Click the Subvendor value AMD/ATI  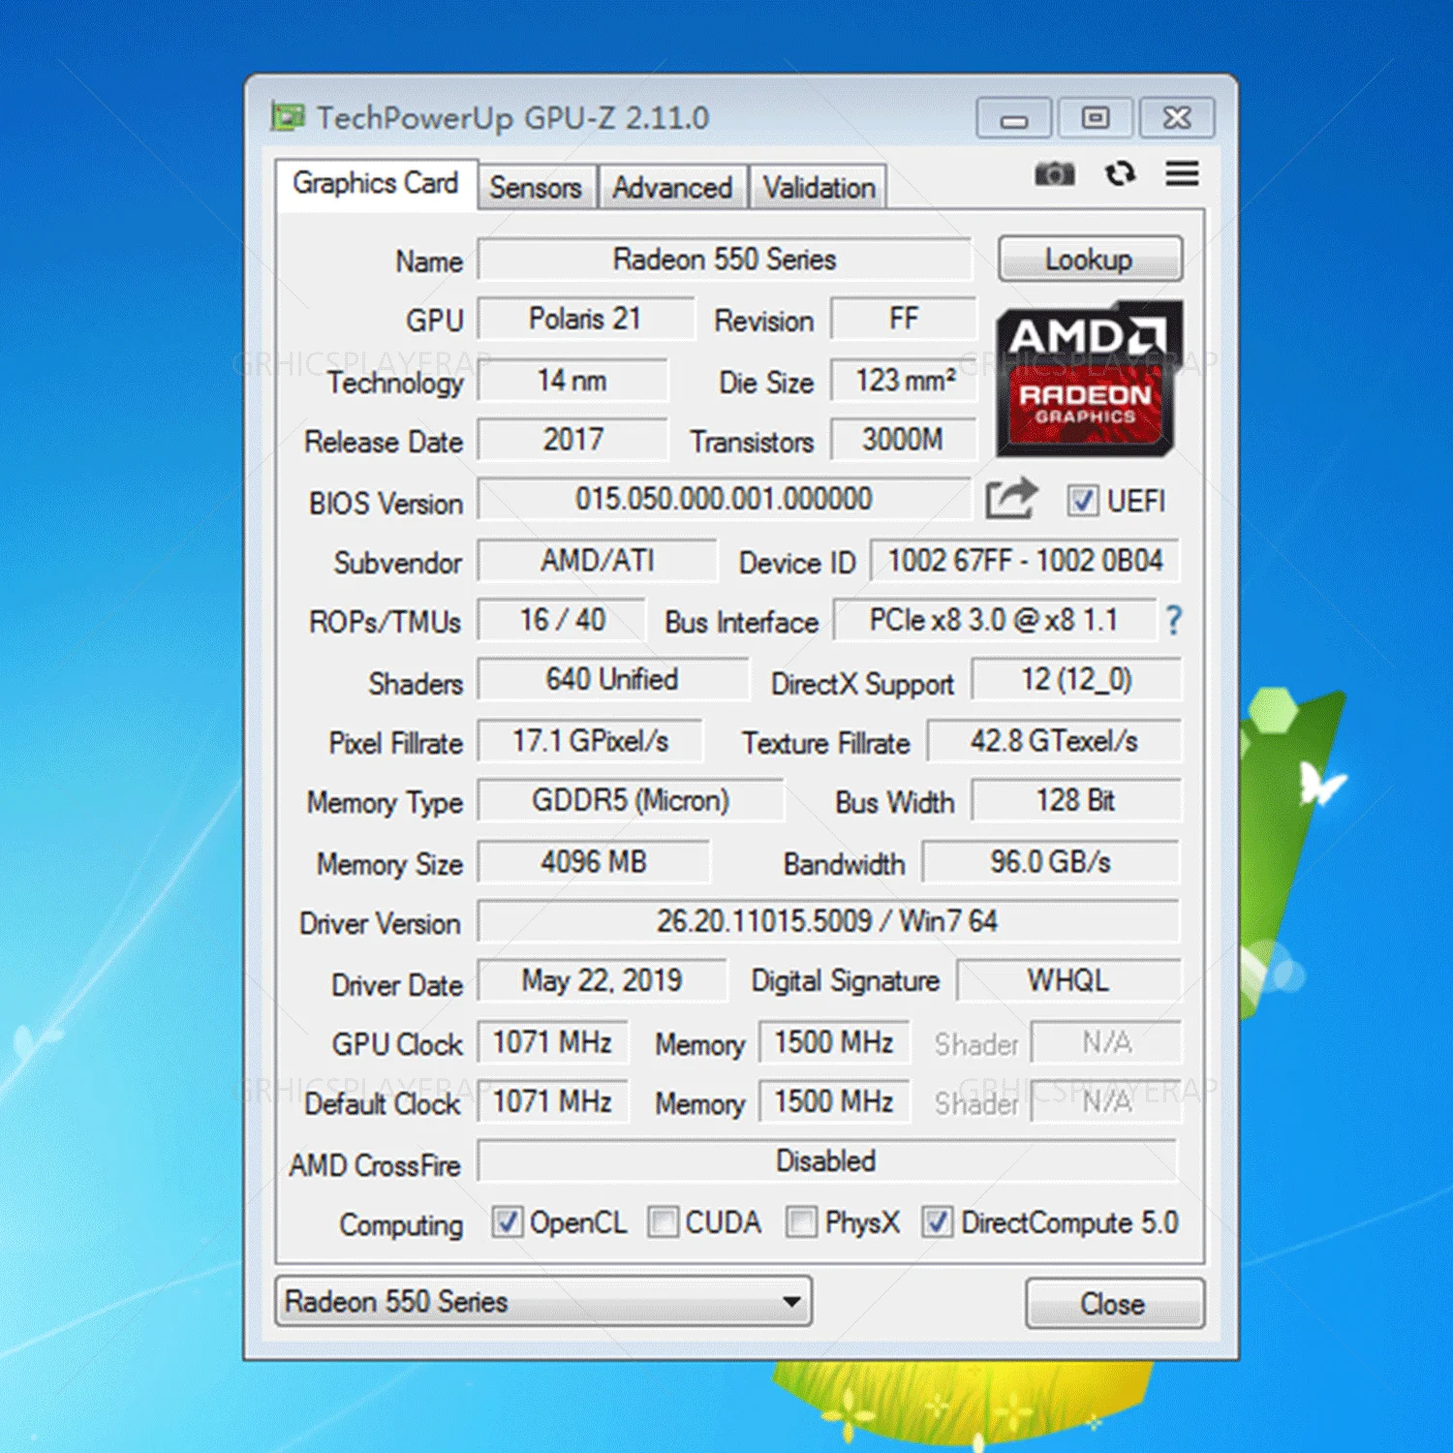[598, 560]
